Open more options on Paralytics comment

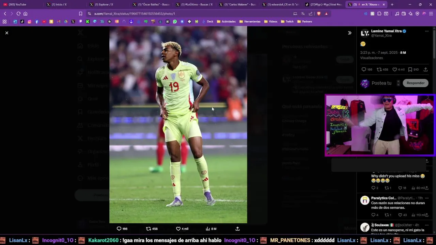tap(426, 198)
